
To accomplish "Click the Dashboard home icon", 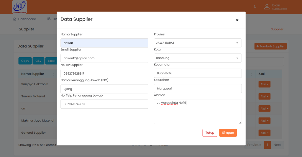I will tap(15, 19).
